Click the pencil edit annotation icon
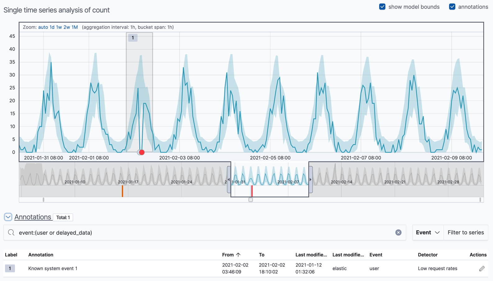The width and height of the screenshot is (493, 281). click(x=481, y=268)
